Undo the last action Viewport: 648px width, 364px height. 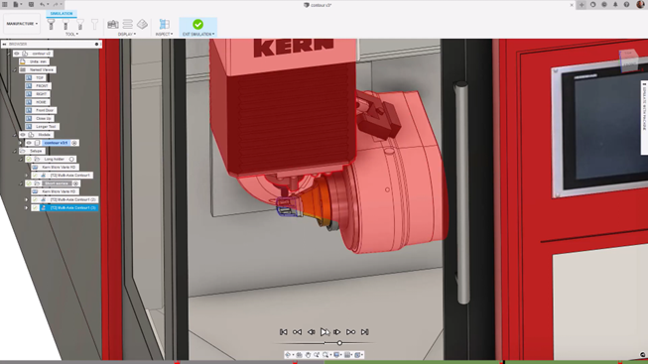tap(43, 5)
